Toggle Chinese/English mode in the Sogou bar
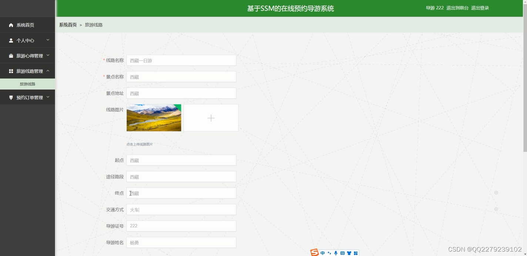 [323, 253]
